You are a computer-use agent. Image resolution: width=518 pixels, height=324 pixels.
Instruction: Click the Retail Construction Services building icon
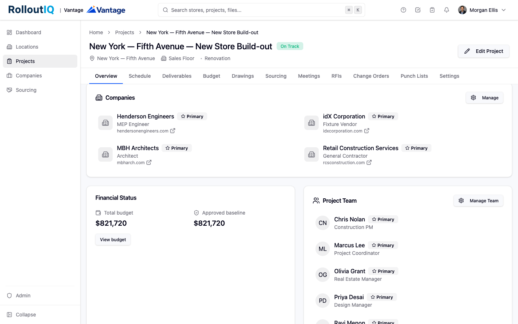coord(312,154)
